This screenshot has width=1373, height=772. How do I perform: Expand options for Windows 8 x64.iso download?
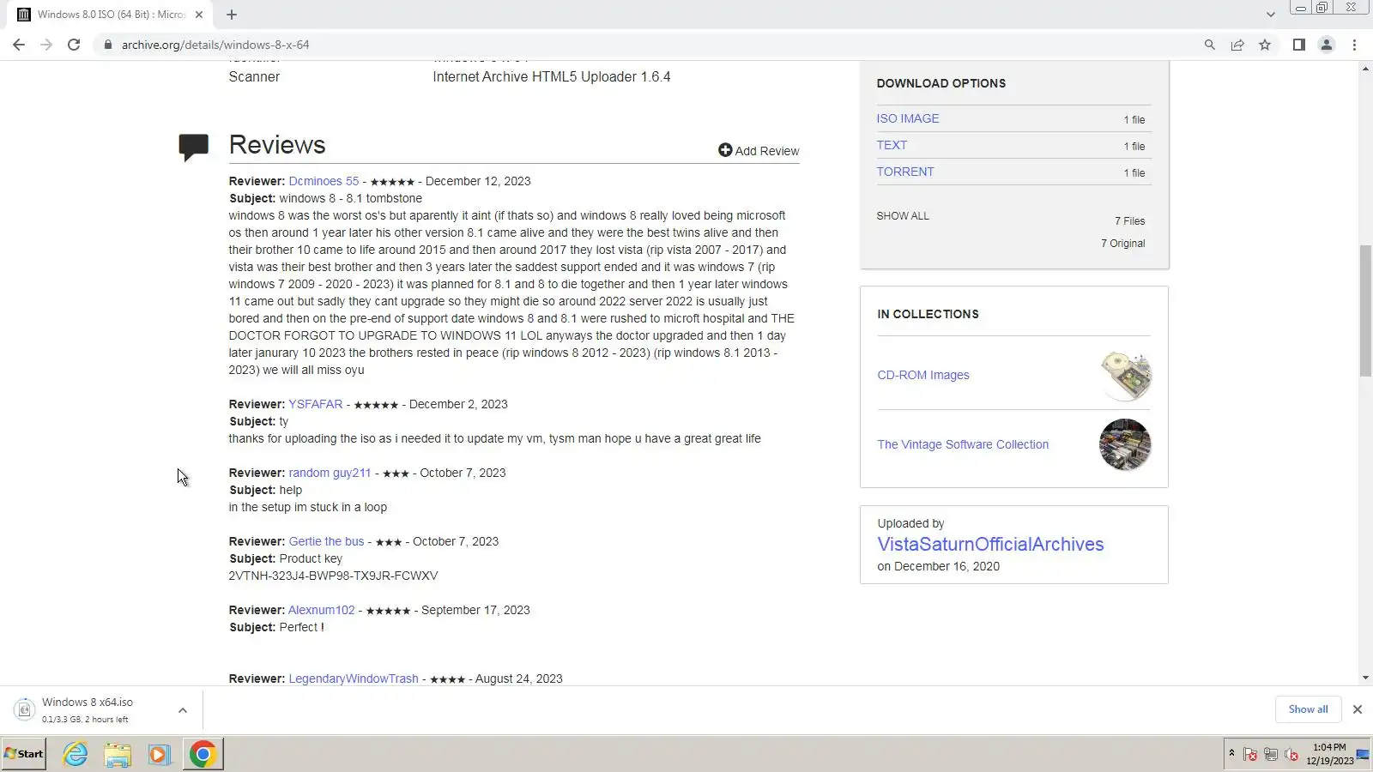[183, 710]
